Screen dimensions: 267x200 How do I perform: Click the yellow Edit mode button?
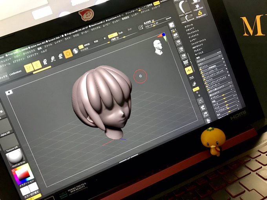coord(29,68)
